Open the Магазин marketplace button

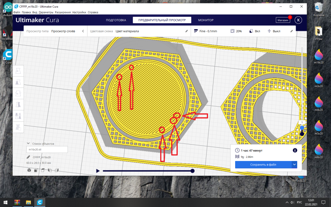(283, 20)
